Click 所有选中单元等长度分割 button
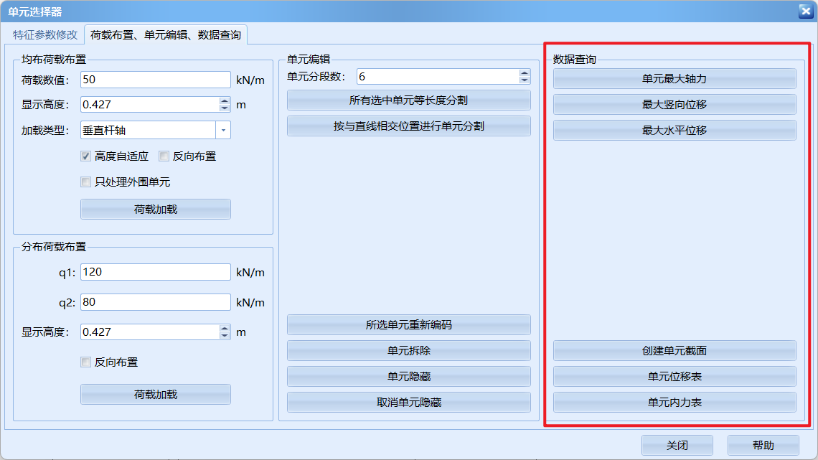 pos(408,100)
